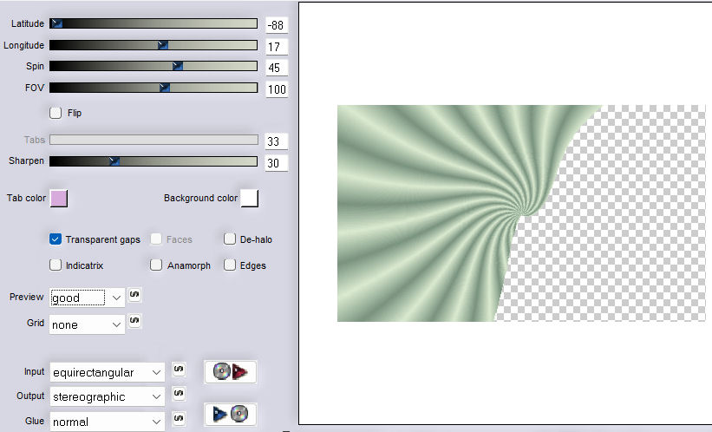Image resolution: width=712 pixels, height=432 pixels.
Task: Click the small icon button beside Grid dropdown
Action: [x=134, y=322]
